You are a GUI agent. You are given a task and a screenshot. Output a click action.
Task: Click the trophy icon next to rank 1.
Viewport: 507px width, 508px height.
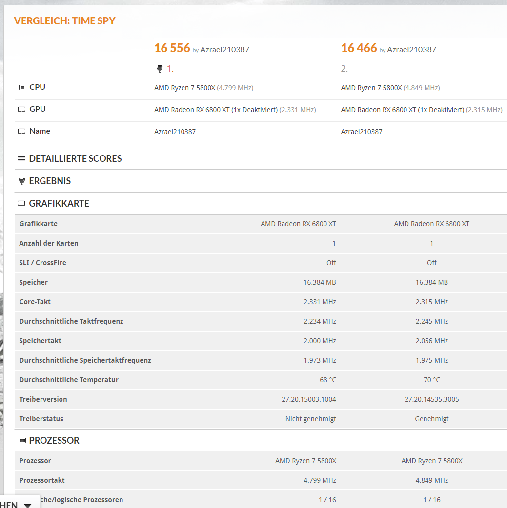159,69
